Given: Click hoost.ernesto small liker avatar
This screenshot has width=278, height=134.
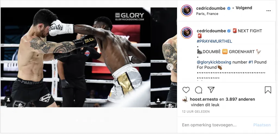Looking at the screenshot, I should 185,99.
